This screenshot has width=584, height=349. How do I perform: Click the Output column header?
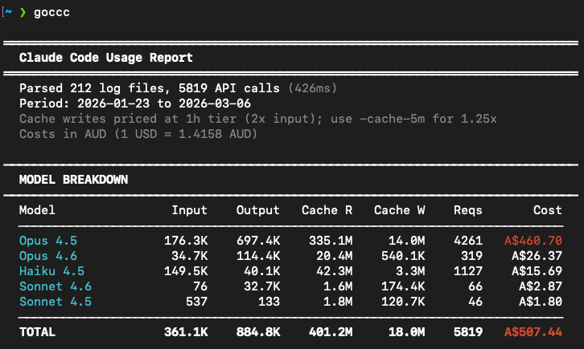pyautogui.click(x=257, y=210)
